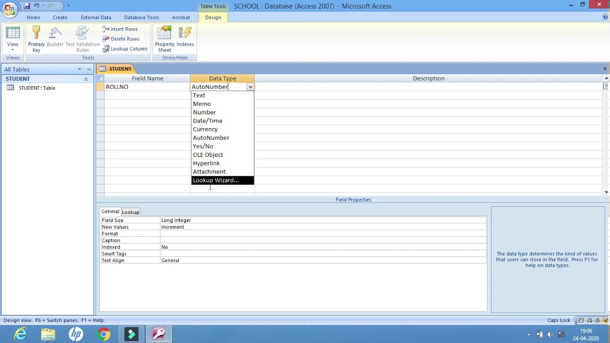Screen dimensions: 610x343
Task: Open the General field properties tab
Action: (x=110, y=212)
